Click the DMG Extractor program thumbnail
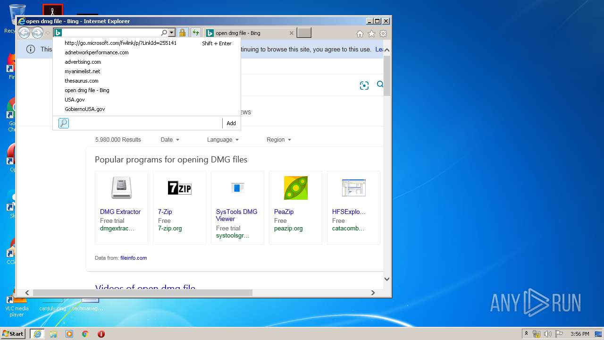 click(x=121, y=188)
